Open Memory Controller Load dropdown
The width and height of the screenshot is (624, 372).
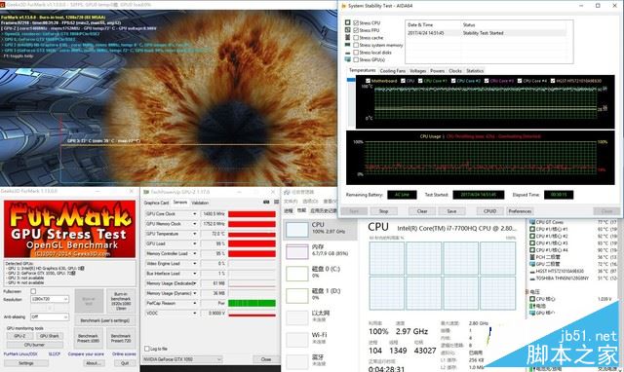[195, 253]
